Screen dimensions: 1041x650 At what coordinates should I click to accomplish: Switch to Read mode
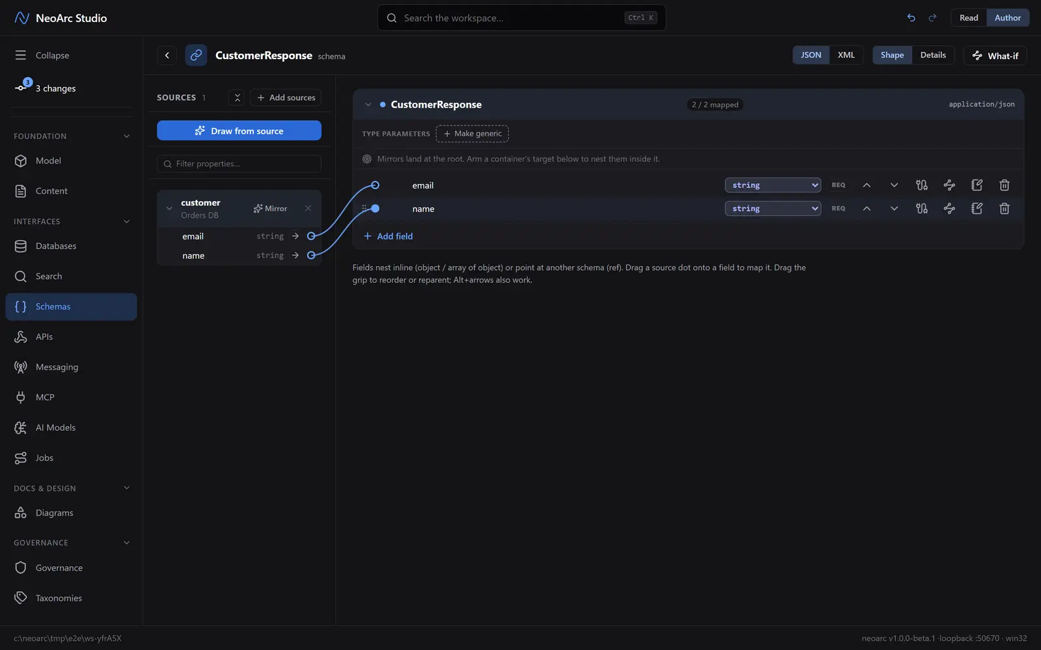[x=969, y=18]
